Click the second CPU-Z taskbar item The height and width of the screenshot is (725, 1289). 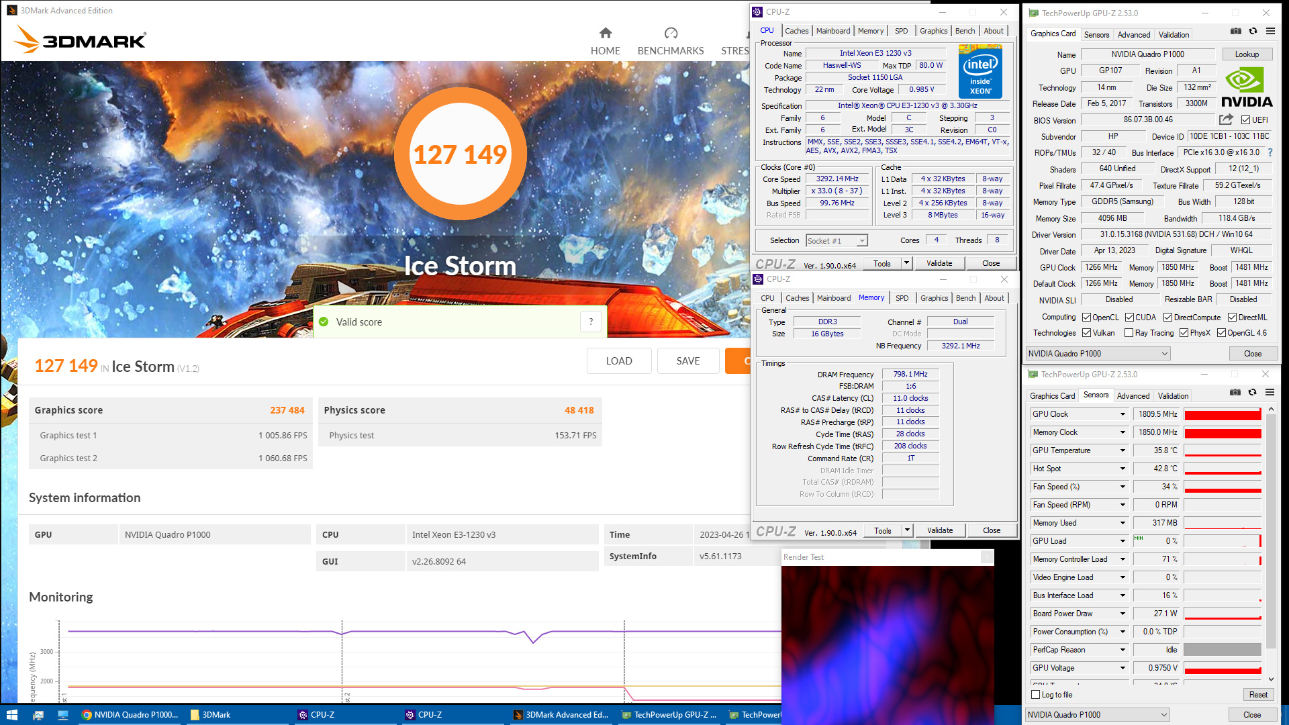click(x=452, y=715)
